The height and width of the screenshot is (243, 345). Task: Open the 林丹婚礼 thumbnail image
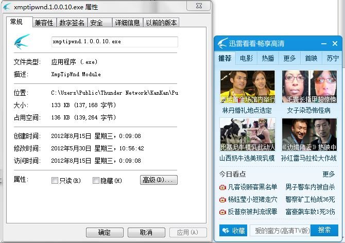pos(248,86)
